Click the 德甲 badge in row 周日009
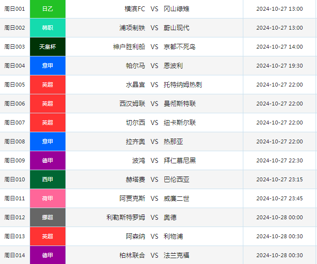317x264 pixels. coord(48,160)
